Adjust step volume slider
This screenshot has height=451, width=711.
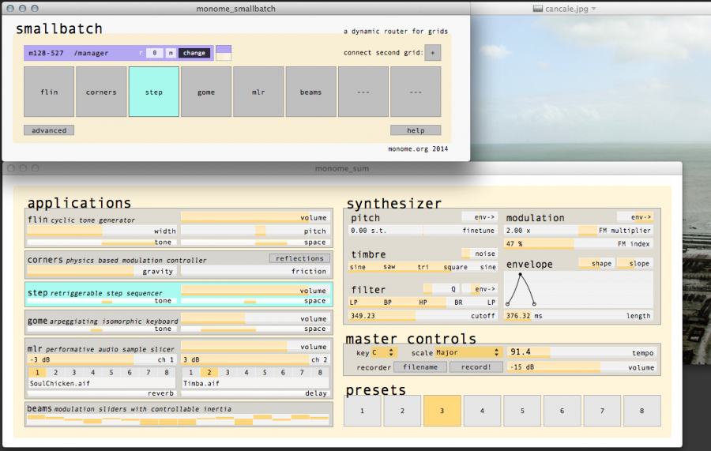(255, 291)
